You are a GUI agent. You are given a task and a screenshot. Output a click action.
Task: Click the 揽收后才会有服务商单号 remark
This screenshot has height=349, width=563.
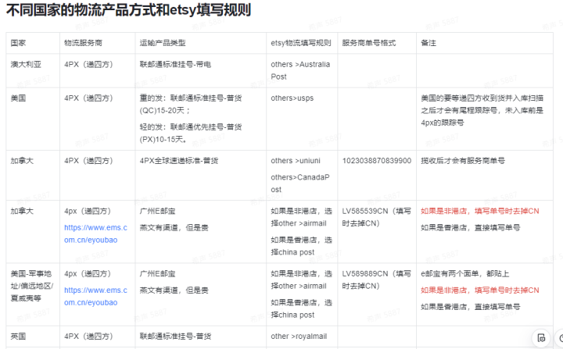[x=463, y=161]
